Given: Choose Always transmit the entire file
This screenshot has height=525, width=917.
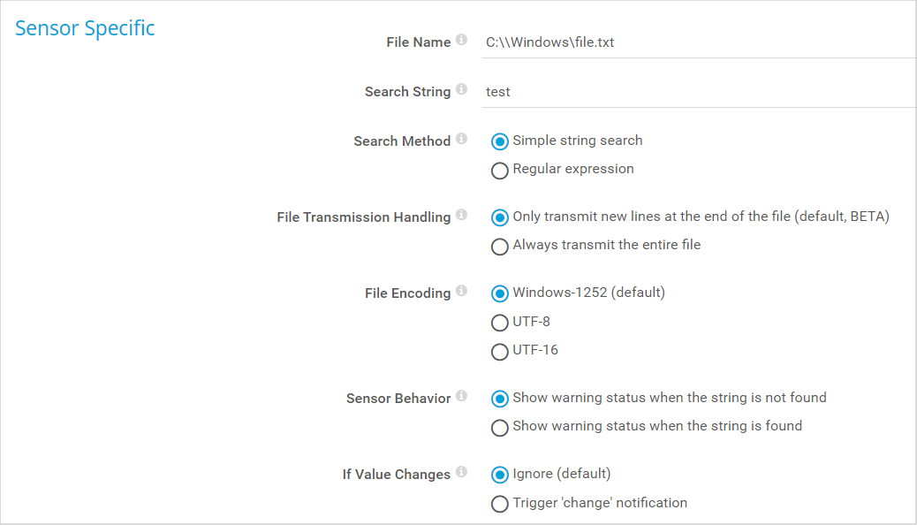Looking at the screenshot, I should tap(500, 246).
